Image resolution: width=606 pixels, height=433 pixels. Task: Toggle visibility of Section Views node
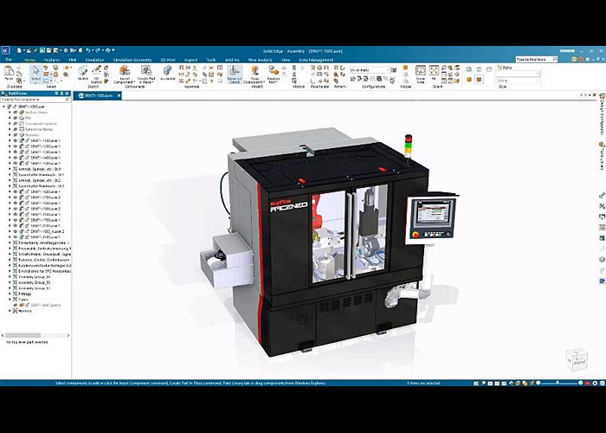tap(16, 112)
